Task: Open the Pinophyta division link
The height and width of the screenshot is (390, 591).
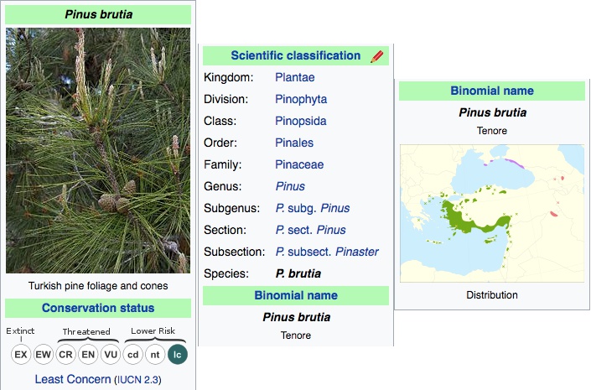Action: pos(301,99)
